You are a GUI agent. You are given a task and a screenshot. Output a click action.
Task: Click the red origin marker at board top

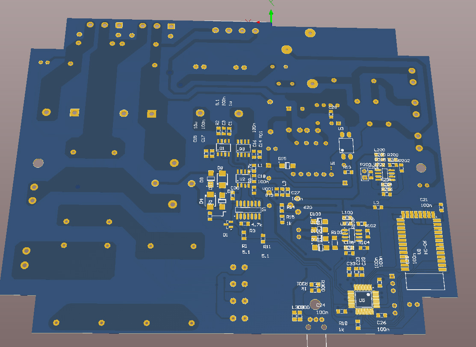[258, 22]
